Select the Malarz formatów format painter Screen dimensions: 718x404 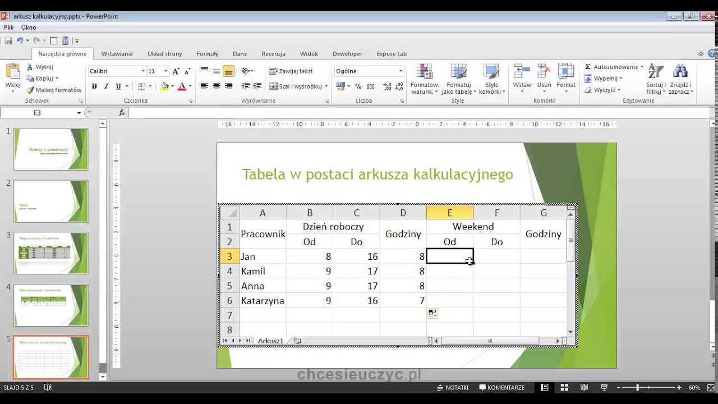(54, 90)
